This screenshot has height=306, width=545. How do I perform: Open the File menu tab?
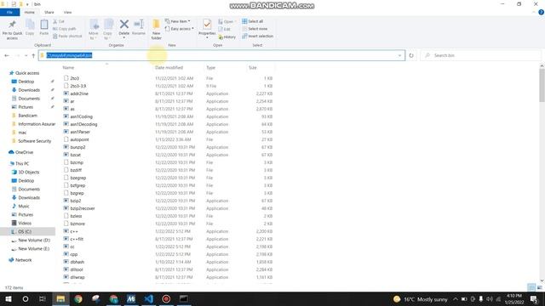[x=9, y=12]
